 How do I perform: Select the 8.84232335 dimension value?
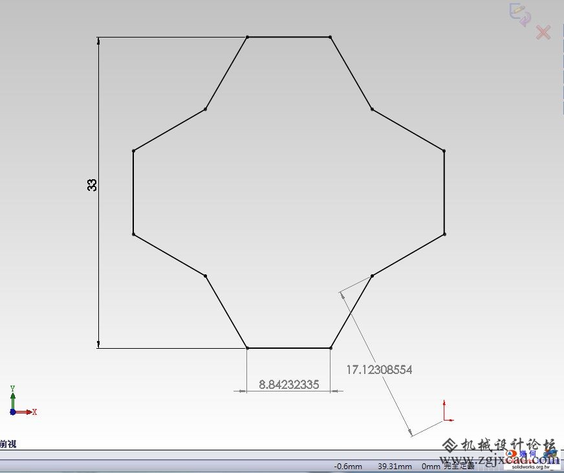(x=289, y=384)
